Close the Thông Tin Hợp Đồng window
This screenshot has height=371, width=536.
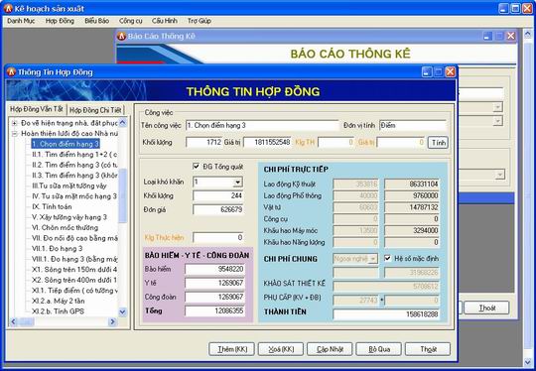pyautogui.click(x=451, y=71)
